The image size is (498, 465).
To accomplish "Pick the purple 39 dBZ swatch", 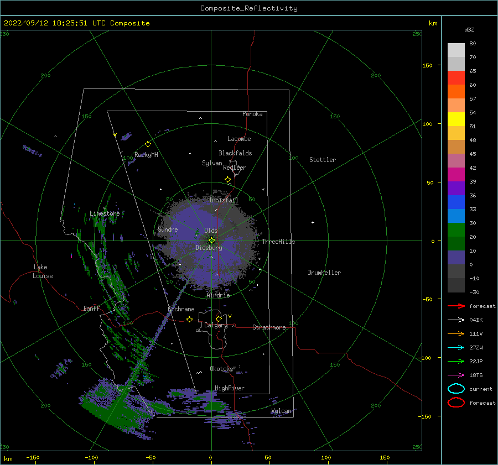I will [456, 188].
